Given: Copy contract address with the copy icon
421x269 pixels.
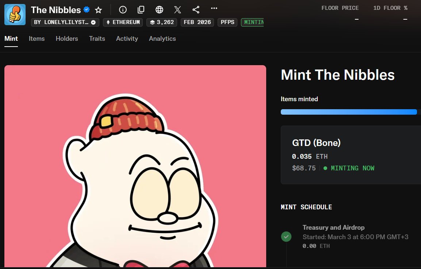Looking at the screenshot, I should [141, 10].
